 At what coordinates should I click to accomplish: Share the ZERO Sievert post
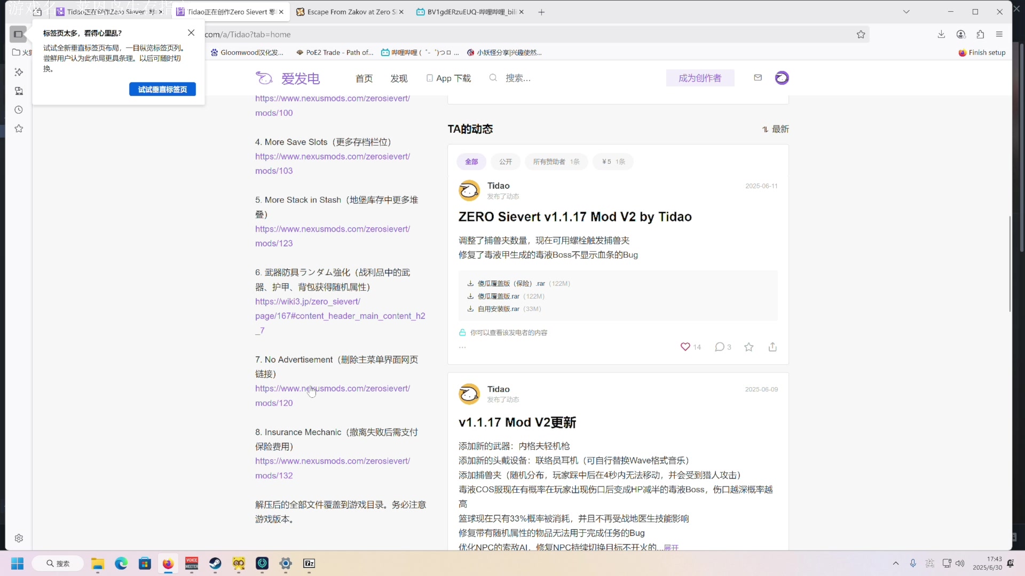[x=772, y=347]
